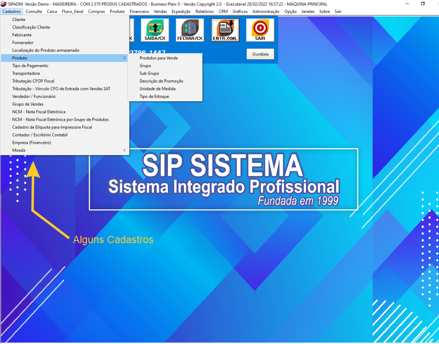439x344 pixels.
Task: Open the Expedição menu
Action: 181,11
